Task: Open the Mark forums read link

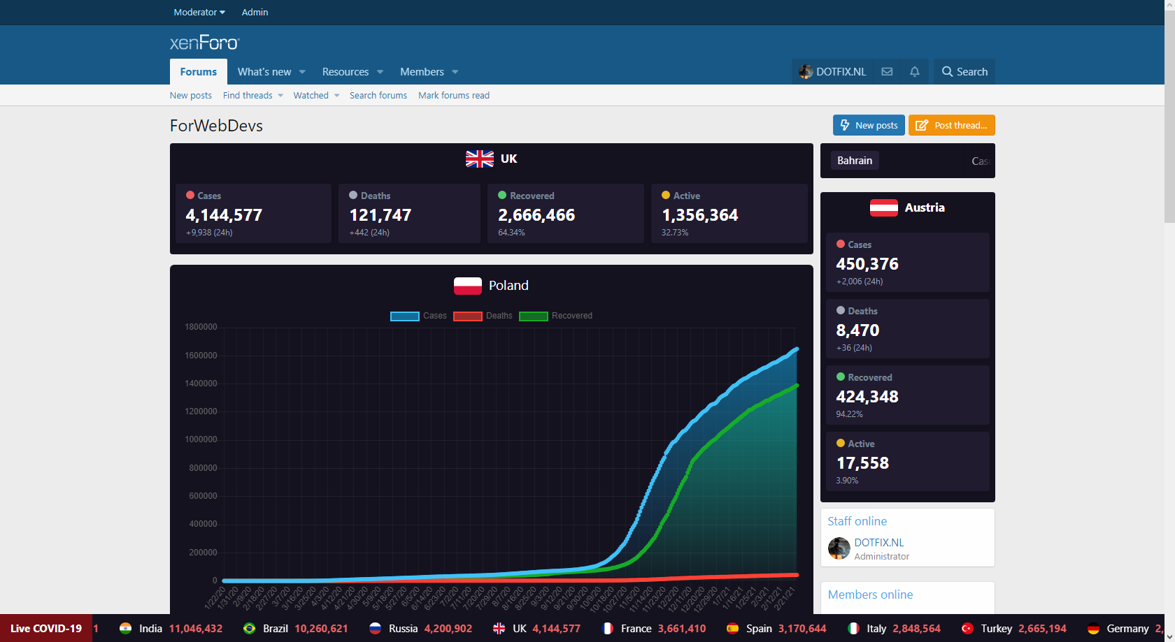Action: 454,96
